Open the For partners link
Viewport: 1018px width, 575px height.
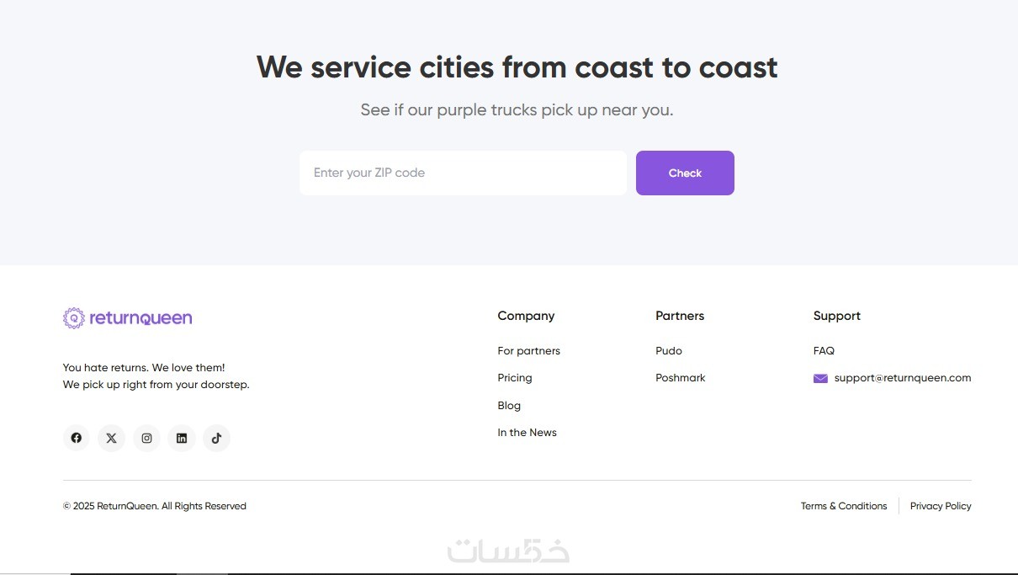(528, 351)
